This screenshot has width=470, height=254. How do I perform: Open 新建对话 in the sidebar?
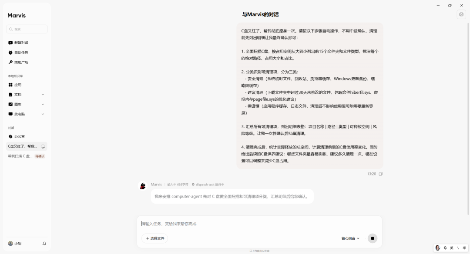[27, 43]
